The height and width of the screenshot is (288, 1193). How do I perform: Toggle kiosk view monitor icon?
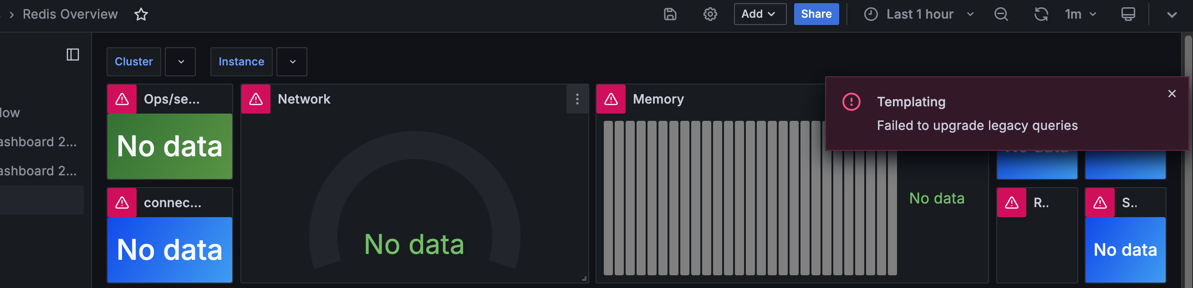1128,15
